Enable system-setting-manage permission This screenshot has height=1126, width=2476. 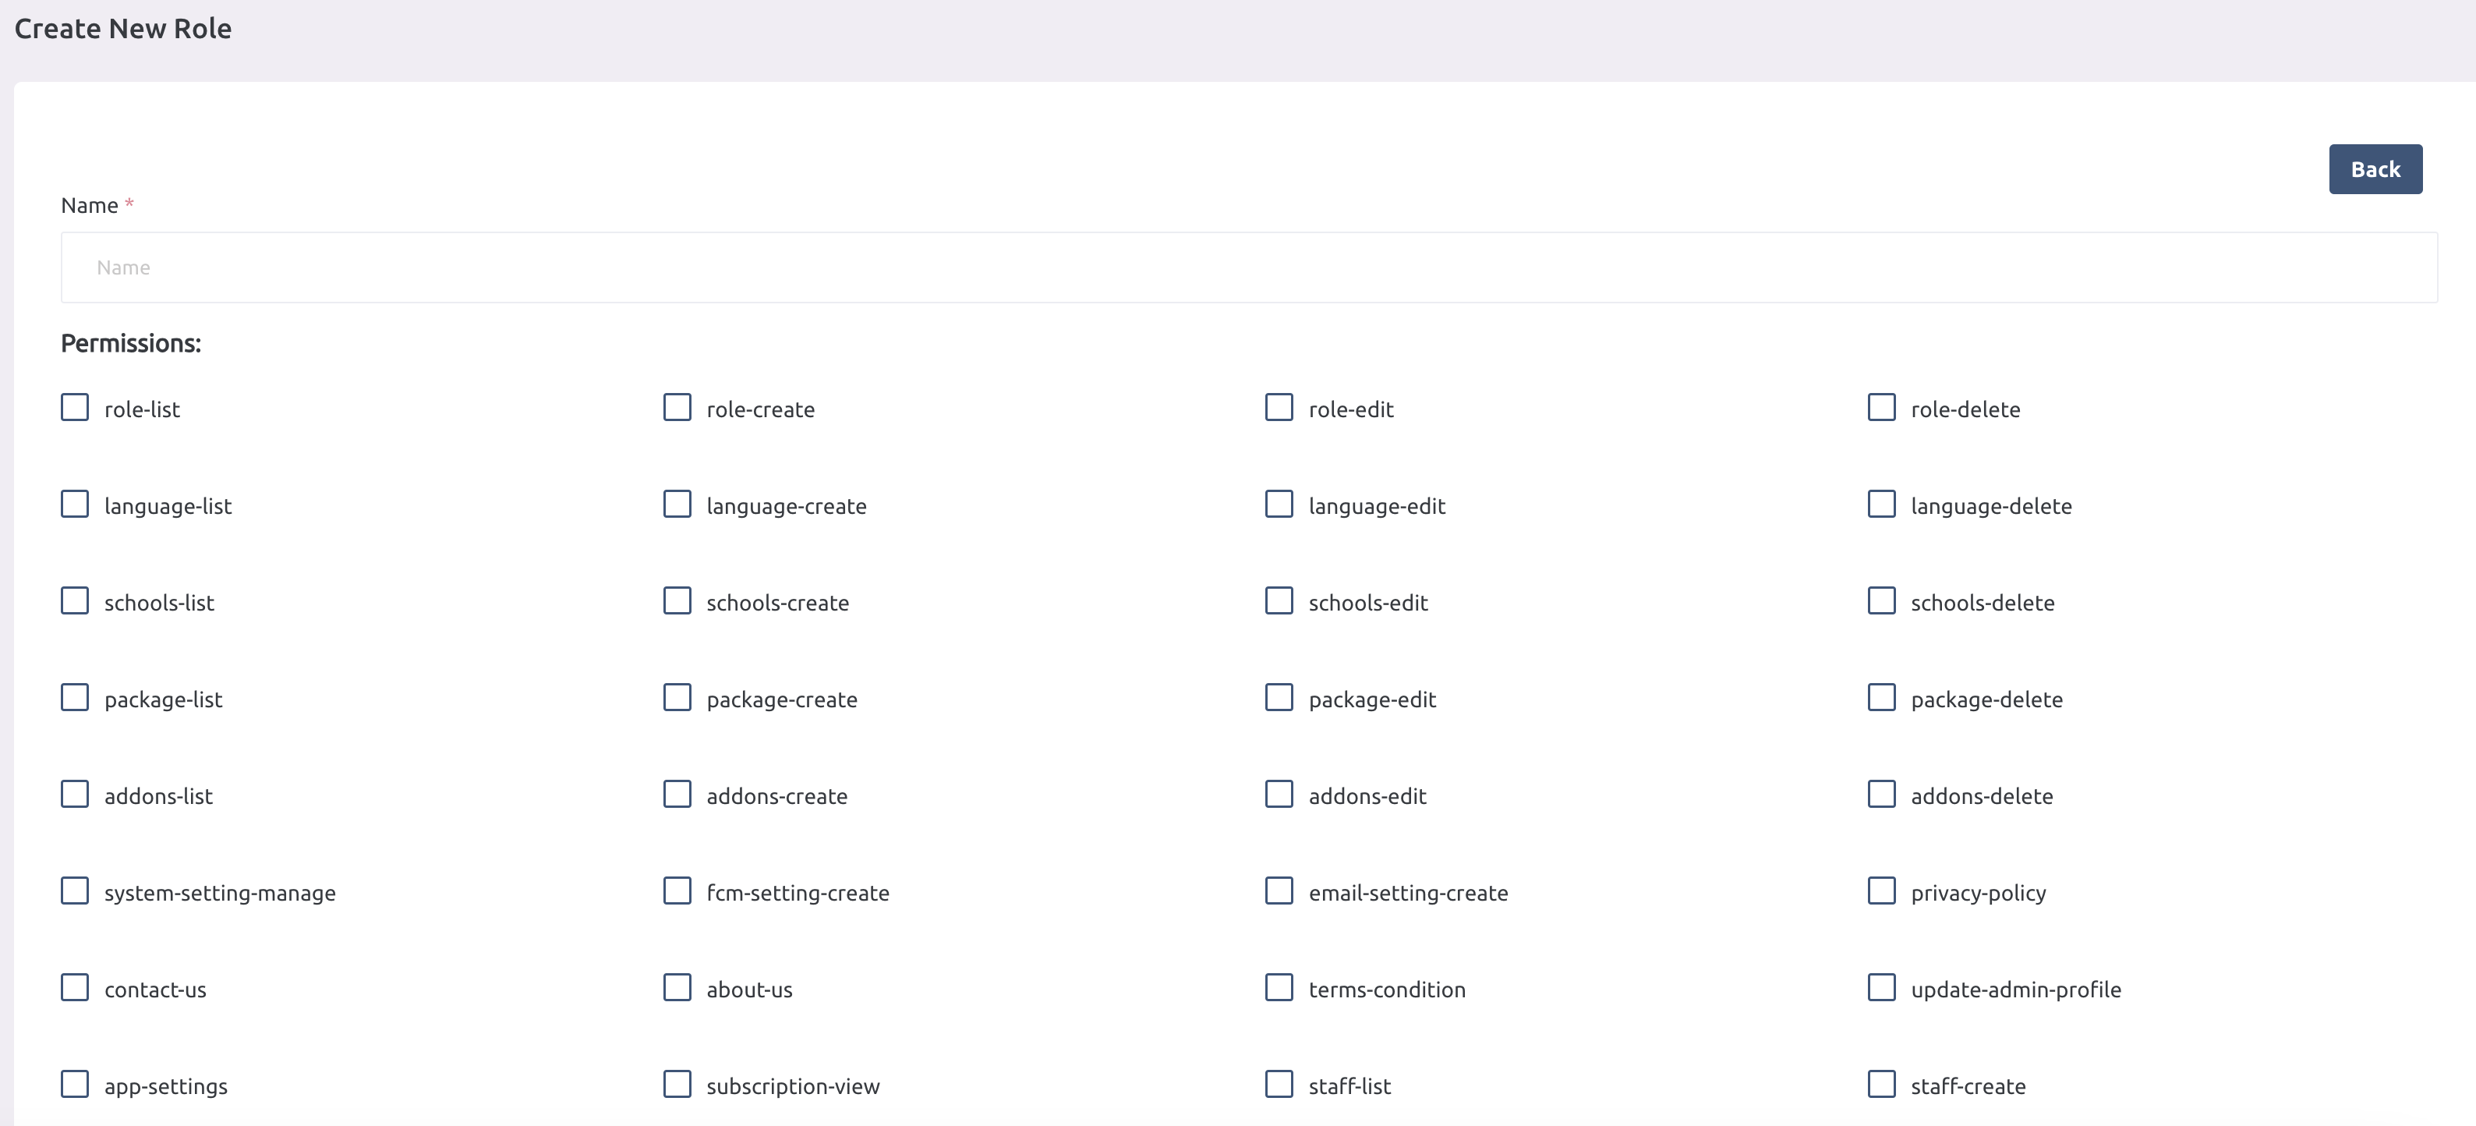[x=75, y=891]
